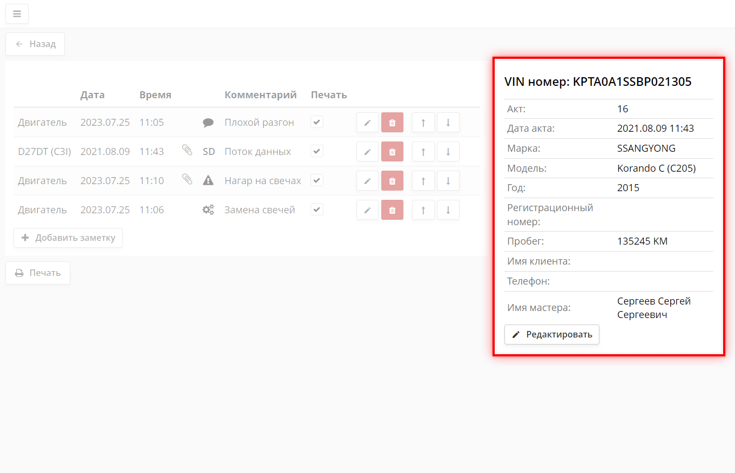Disable printing for Замена свечей
This screenshot has width=735, height=473.
[317, 210]
